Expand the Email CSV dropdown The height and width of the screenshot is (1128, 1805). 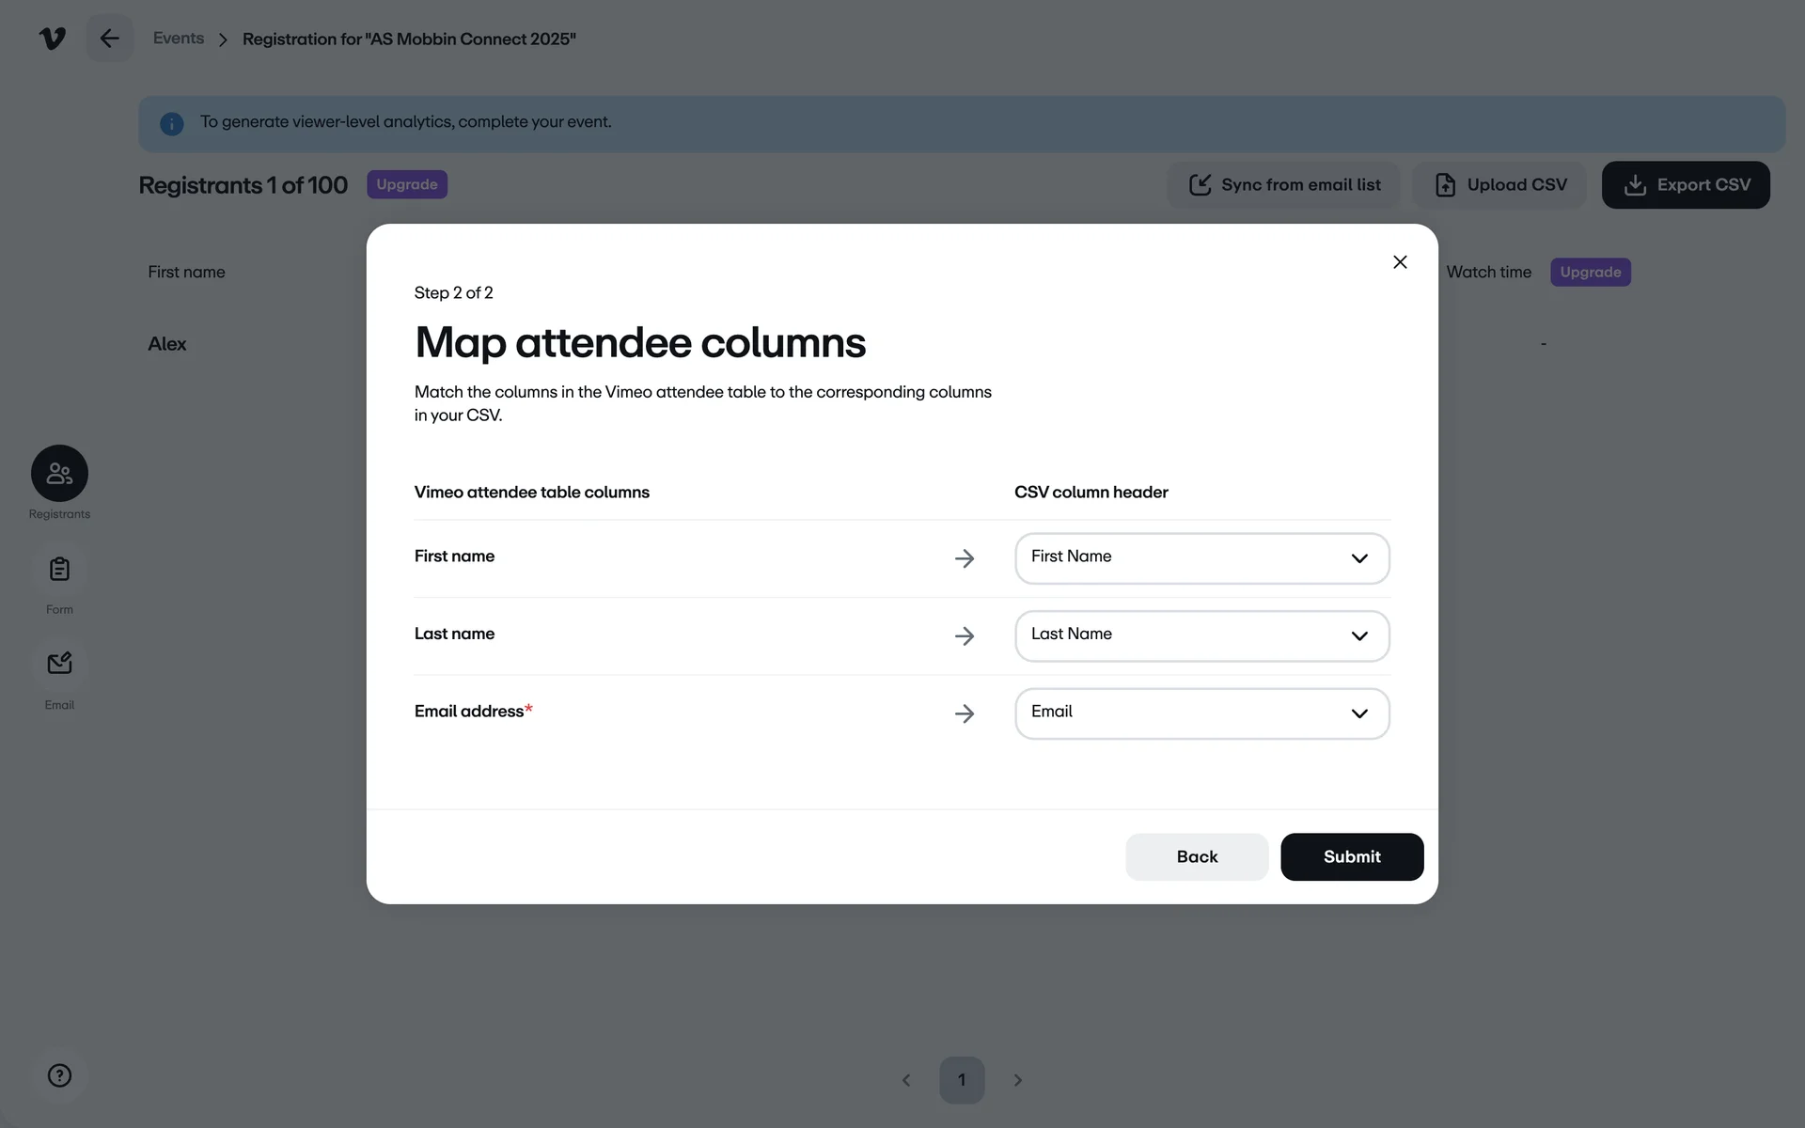click(1201, 713)
